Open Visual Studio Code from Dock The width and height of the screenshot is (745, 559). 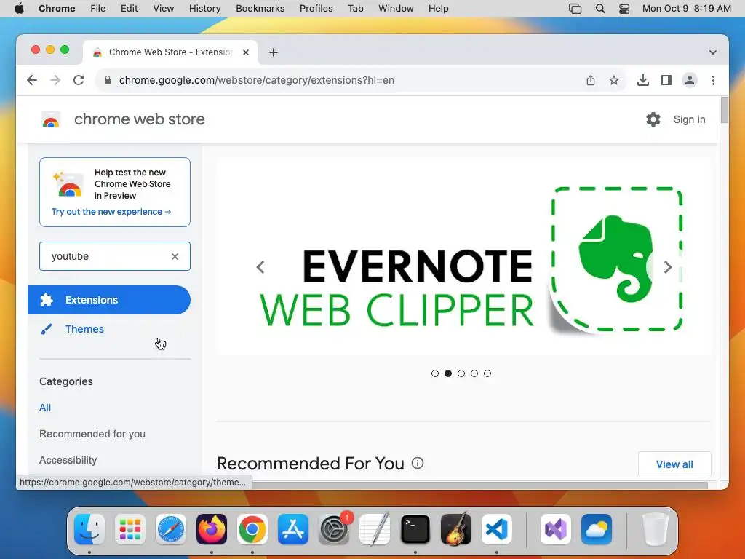(496, 529)
